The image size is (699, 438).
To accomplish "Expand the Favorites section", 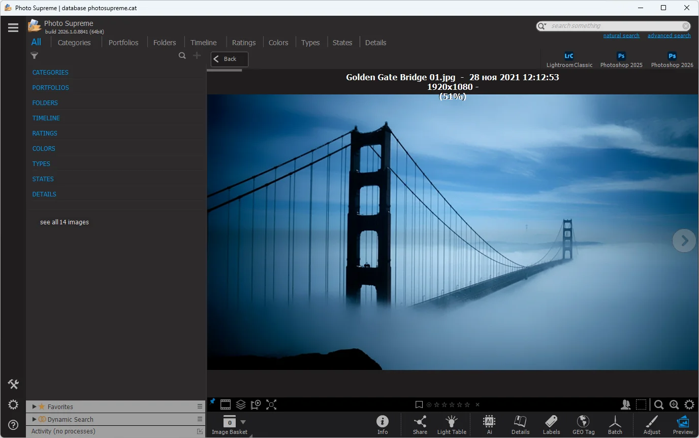I will click(x=34, y=407).
